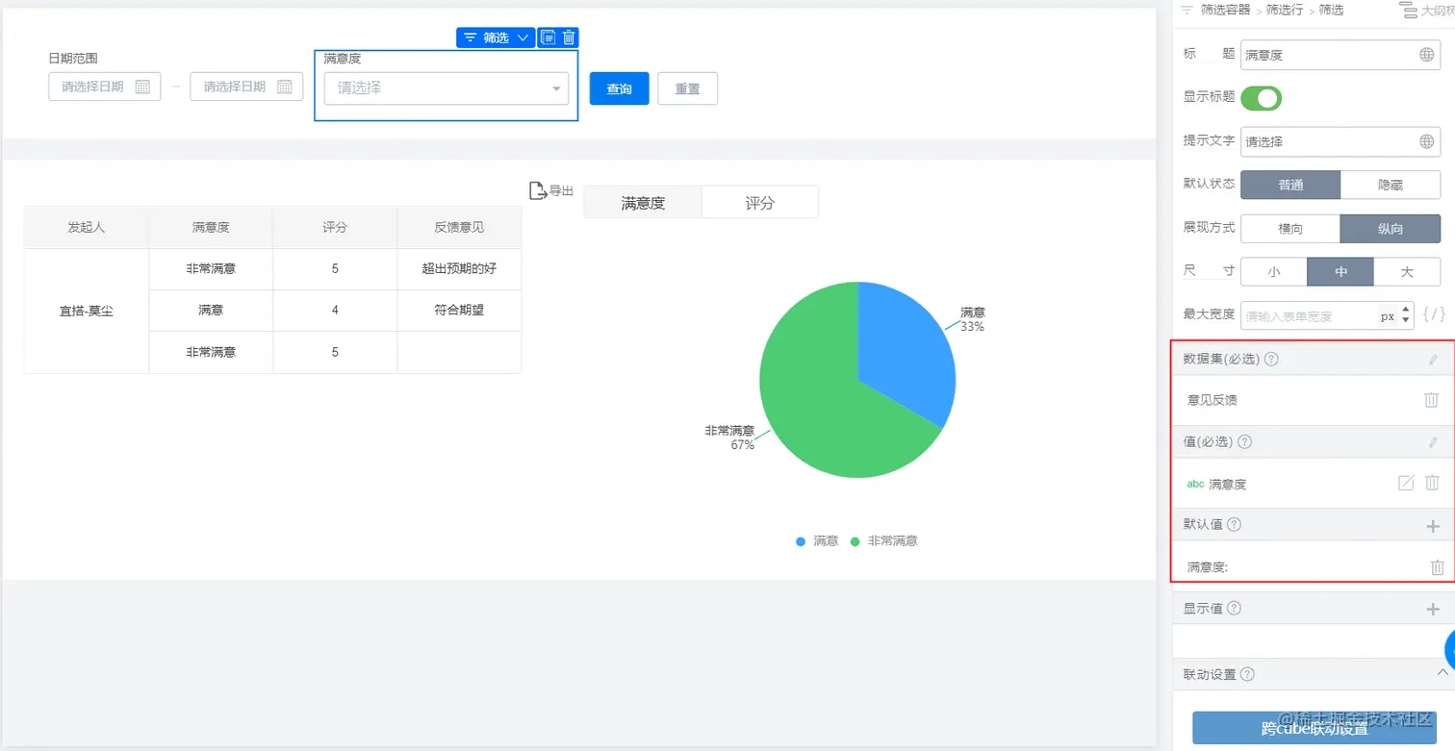The height and width of the screenshot is (751, 1455).
Task: Focus the 提示文字 input with 请选择
Action: coord(1340,141)
